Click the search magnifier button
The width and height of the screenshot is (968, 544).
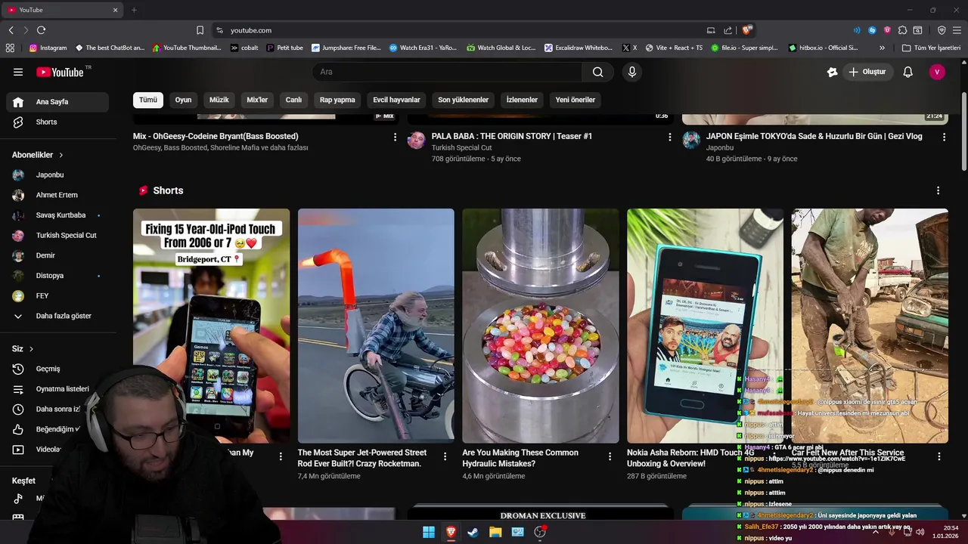[597, 72]
